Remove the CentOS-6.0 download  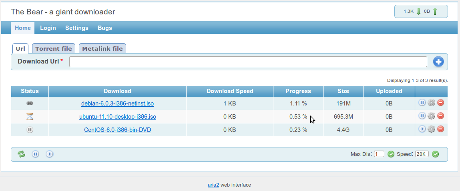click(440, 129)
